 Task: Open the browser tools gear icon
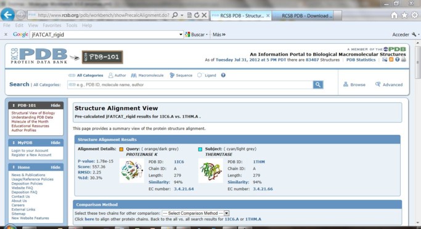(x=415, y=15)
